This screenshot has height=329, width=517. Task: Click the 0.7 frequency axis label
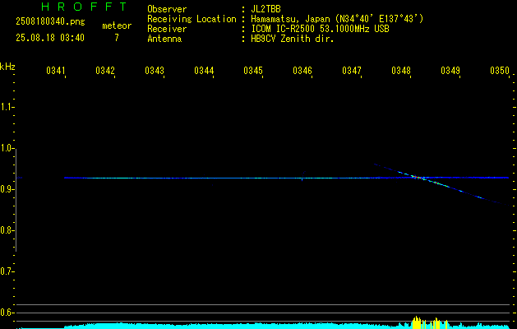pos(7,271)
